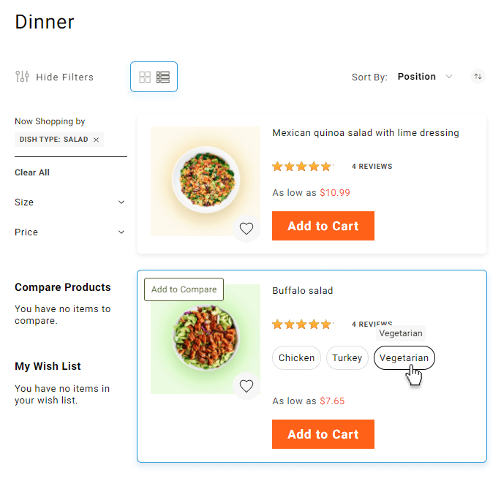This screenshot has width=501, height=489.
Task: Open the Sort By Position dropdown
Action: point(425,77)
